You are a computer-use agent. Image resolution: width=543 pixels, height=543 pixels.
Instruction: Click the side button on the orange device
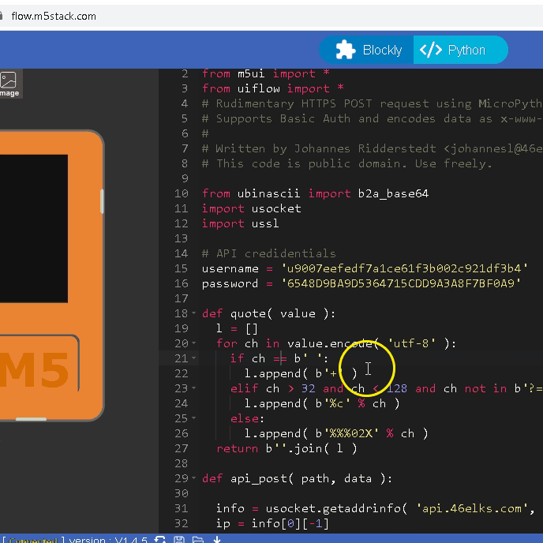[x=102, y=201]
